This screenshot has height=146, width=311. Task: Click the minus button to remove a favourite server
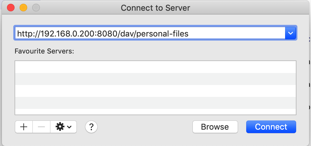41,127
